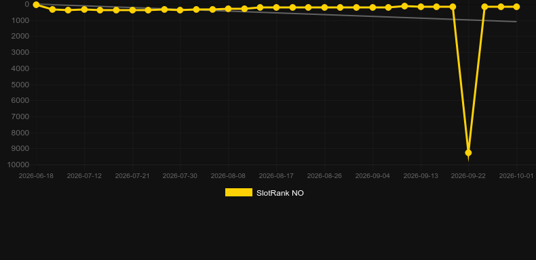This screenshot has height=260, width=536.
Task: Click the 2026-09-04 x-axis date label
Action: pos(372,176)
